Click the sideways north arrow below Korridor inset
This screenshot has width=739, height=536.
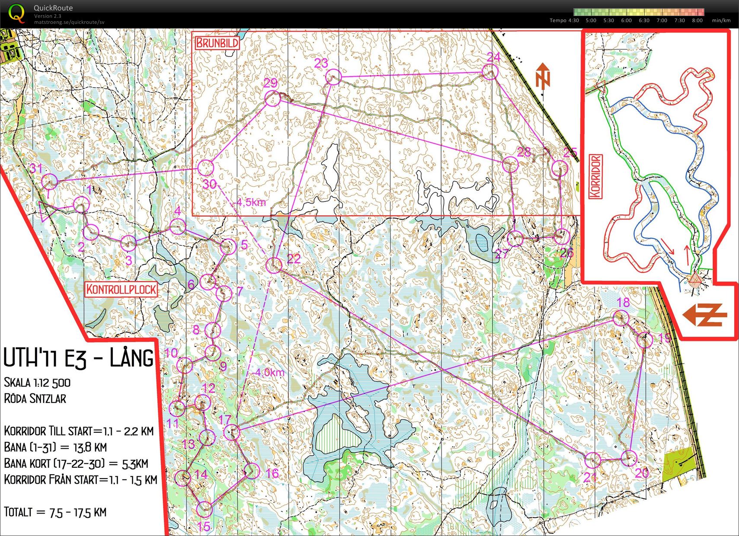pyautogui.click(x=705, y=314)
